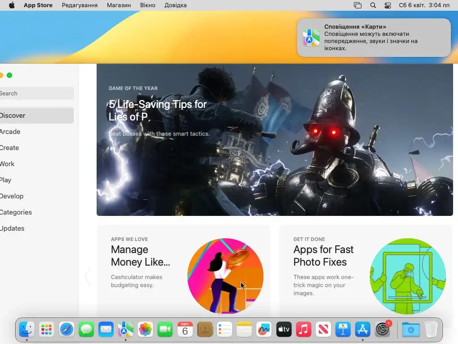Select Develop in the sidebar
The image size is (458, 344).
[37, 196]
